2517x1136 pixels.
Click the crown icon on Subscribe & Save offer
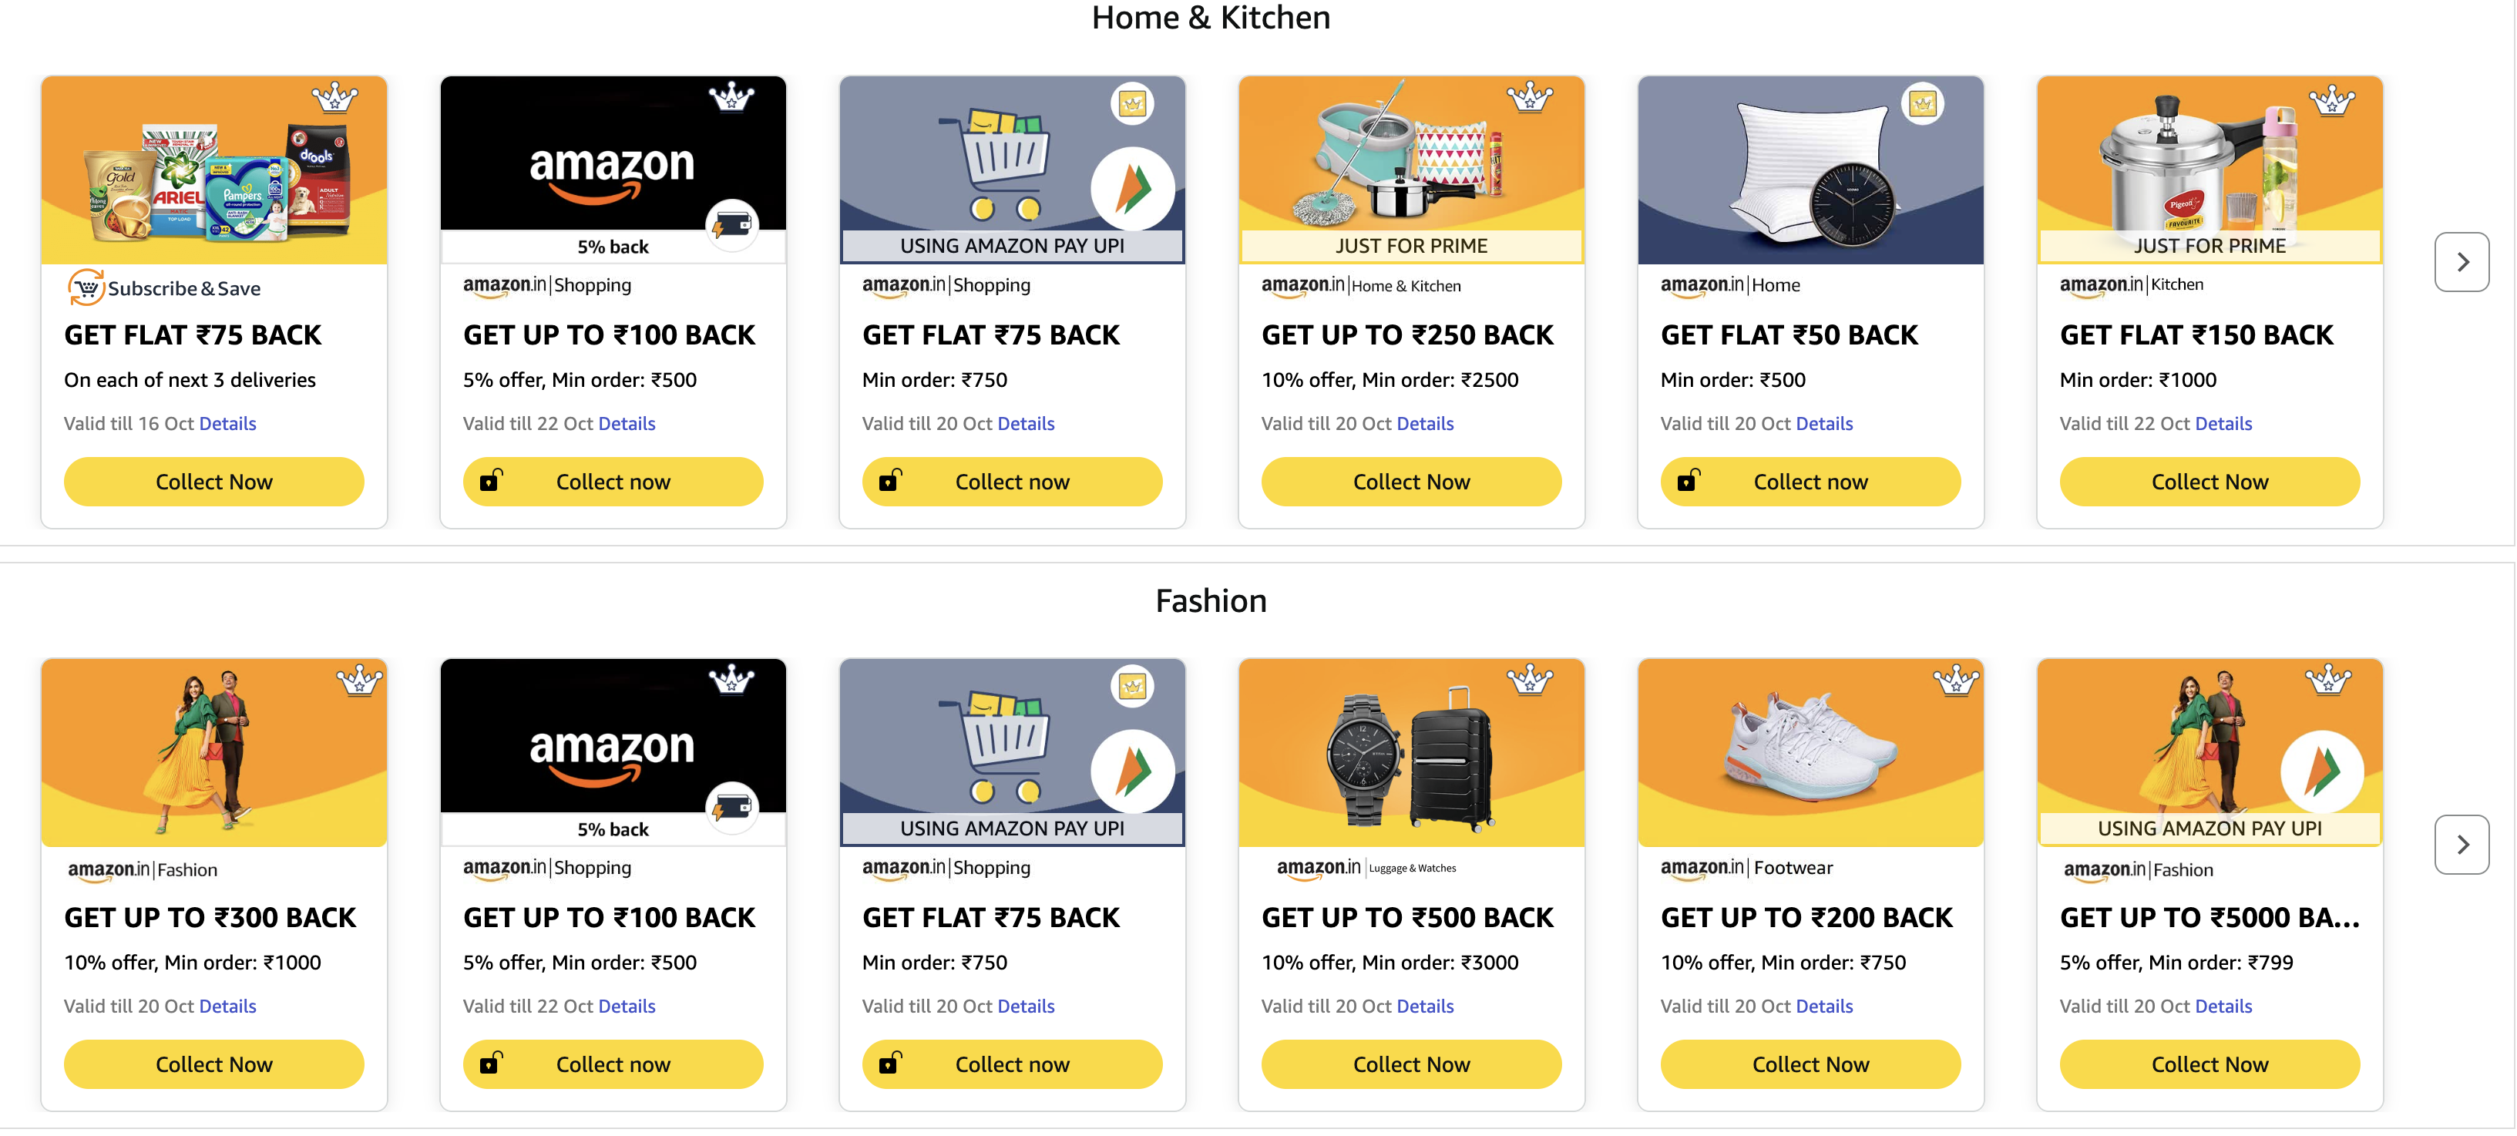click(336, 98)
